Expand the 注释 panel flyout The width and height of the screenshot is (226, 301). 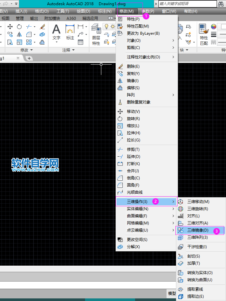click(x=69, y=50)
